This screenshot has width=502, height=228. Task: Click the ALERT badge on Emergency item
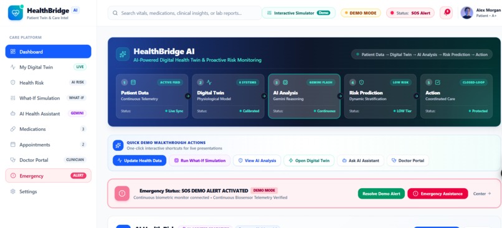click(78, 176)
